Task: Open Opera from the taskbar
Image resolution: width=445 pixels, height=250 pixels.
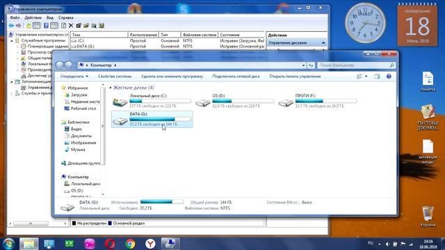Action: 110,244
